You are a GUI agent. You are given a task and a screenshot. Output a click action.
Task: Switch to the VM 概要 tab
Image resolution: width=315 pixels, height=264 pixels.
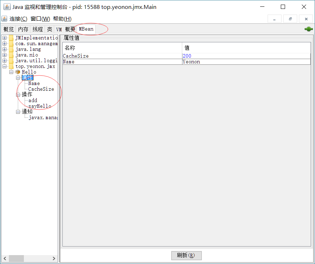[x=66, y=29]
